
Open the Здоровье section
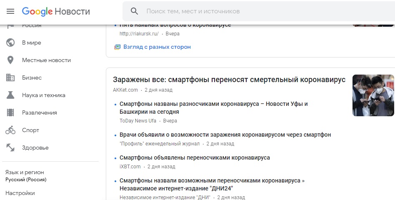(x=35, y=147)
